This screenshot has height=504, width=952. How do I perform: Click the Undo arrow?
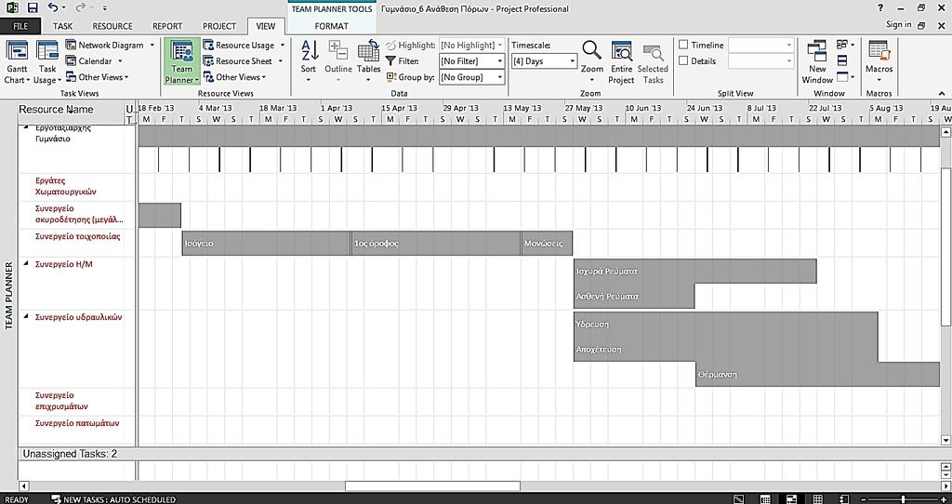tap(53, 8)
